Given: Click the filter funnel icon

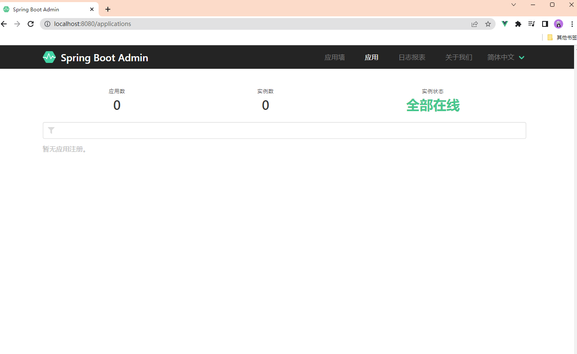Looking at the screenshot, I should coord(51,130).
